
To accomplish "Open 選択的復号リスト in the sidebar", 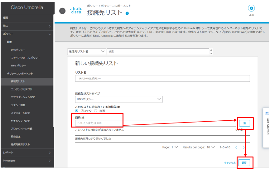I will pyautogui.click(x=20, y=145).
